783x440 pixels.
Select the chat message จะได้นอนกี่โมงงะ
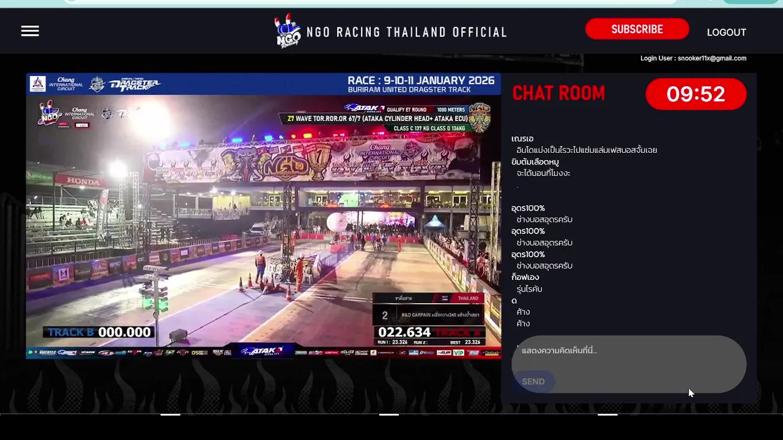click(543, 174)
